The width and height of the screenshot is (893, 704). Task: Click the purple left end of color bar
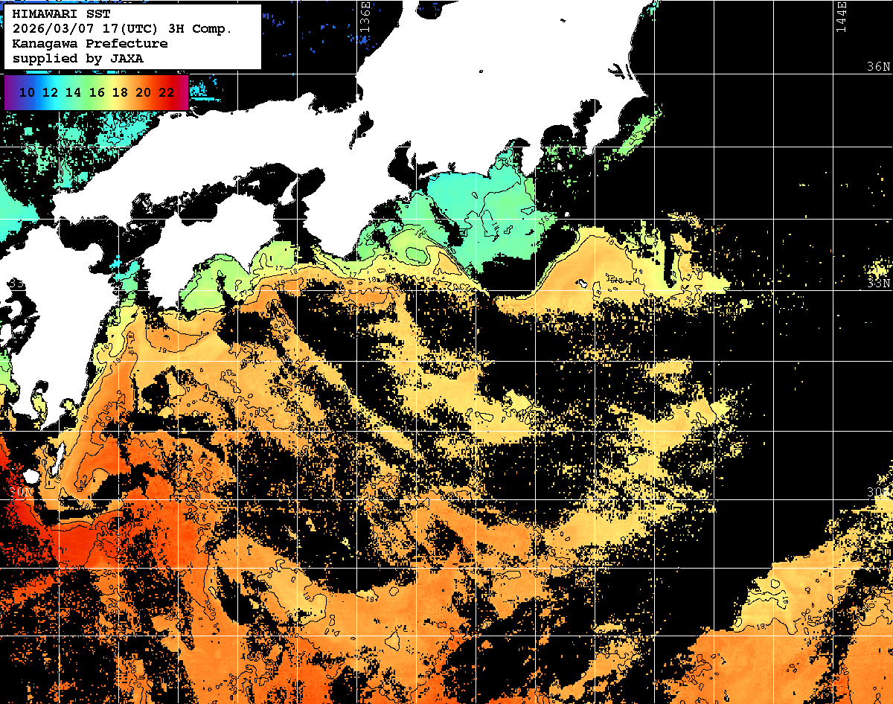tap(10, 92)
